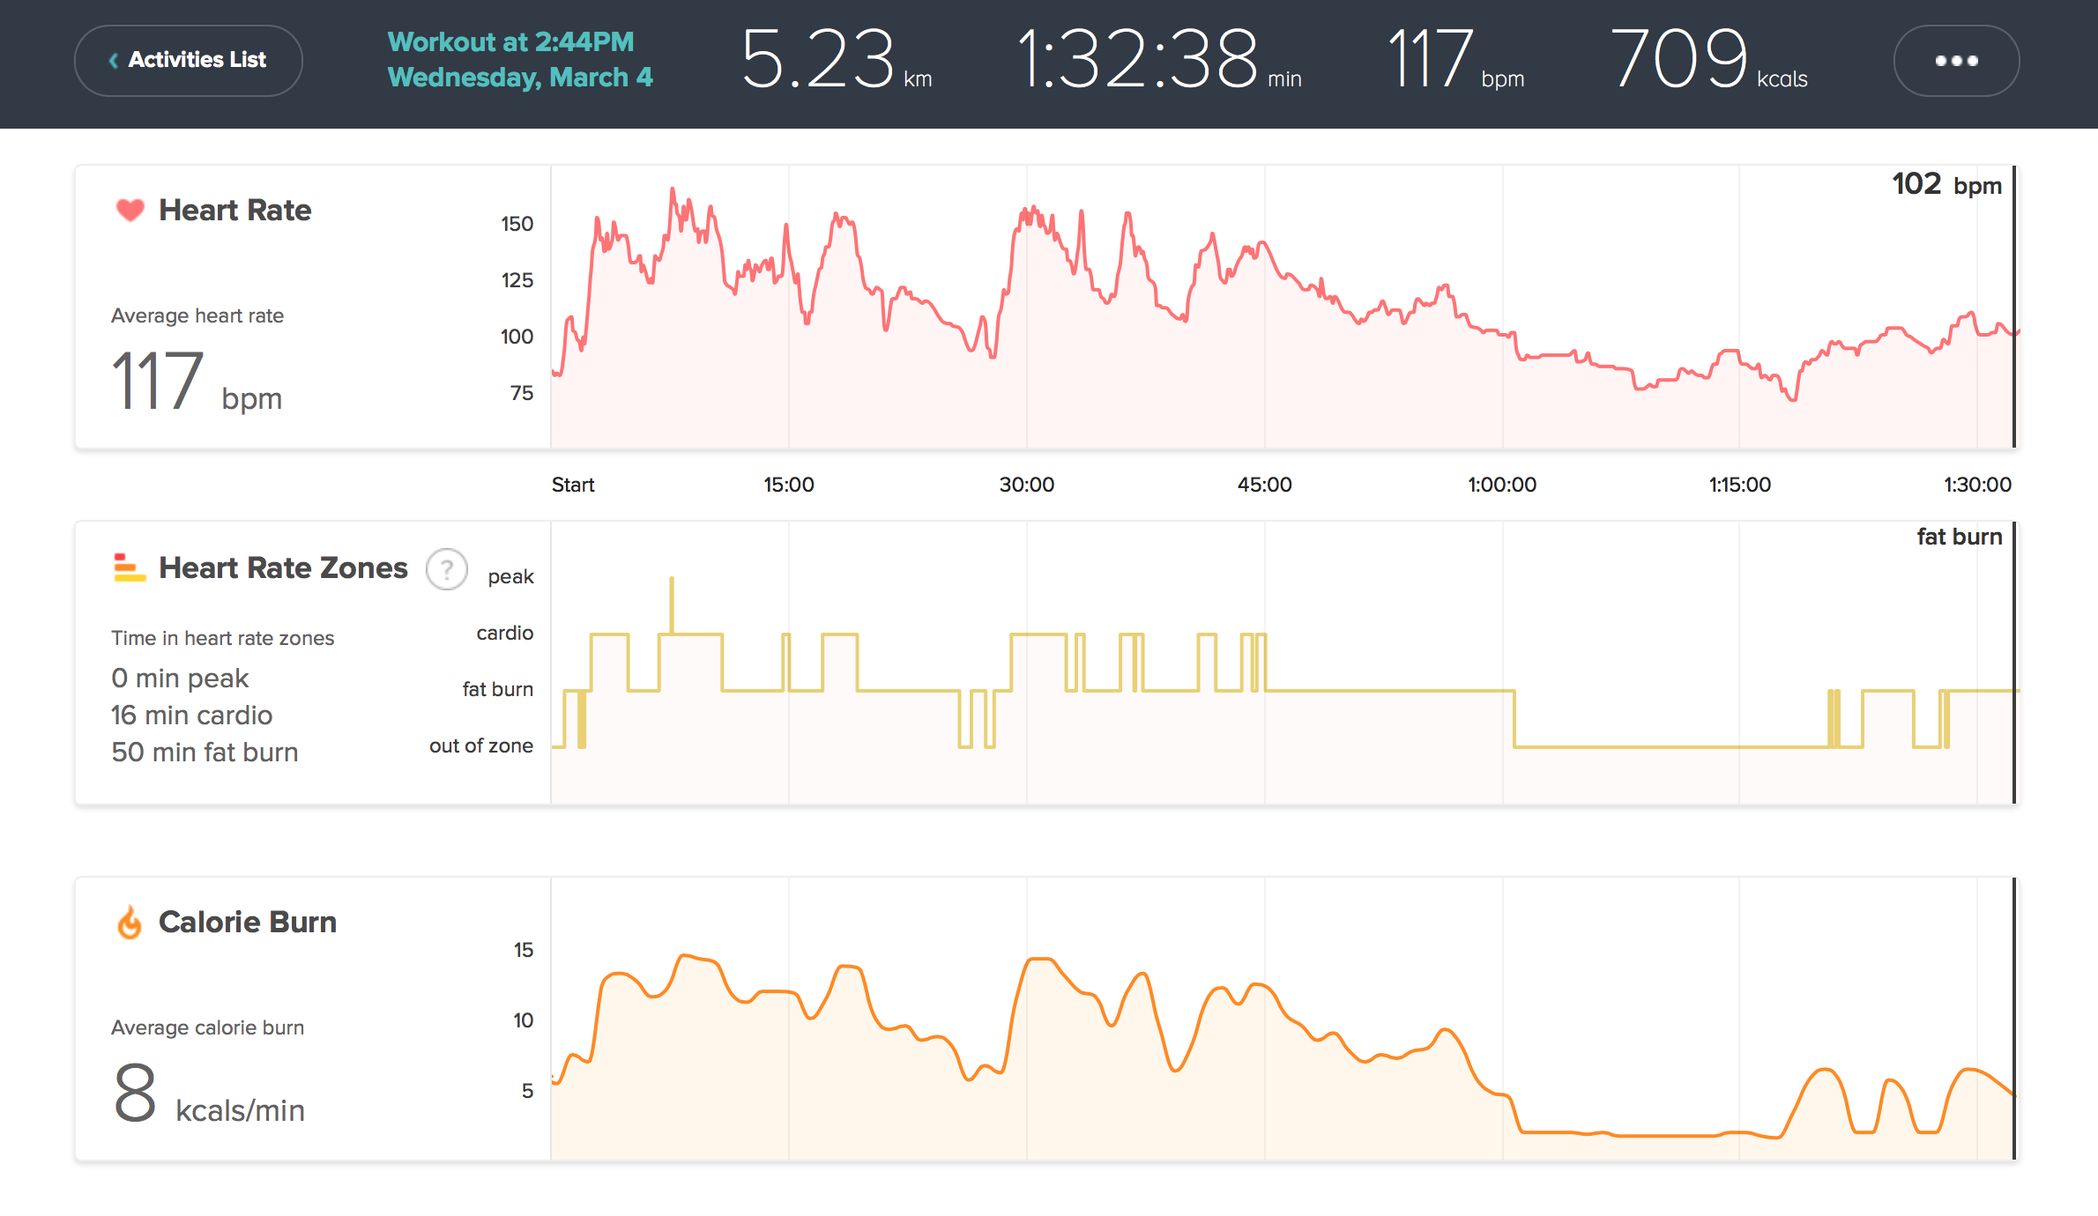The width and height of the screenshot is (2098, 1216).
Task: Click the Heart Rate Zones bars icon
Action: pyautogui.click(x=129, y=567)
